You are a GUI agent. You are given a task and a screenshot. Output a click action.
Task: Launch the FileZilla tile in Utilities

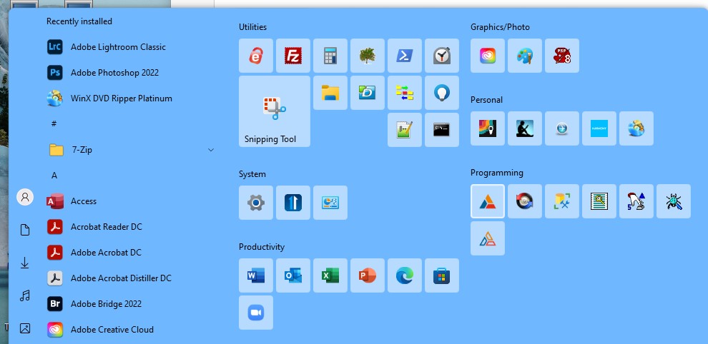[x=293, y=56]
